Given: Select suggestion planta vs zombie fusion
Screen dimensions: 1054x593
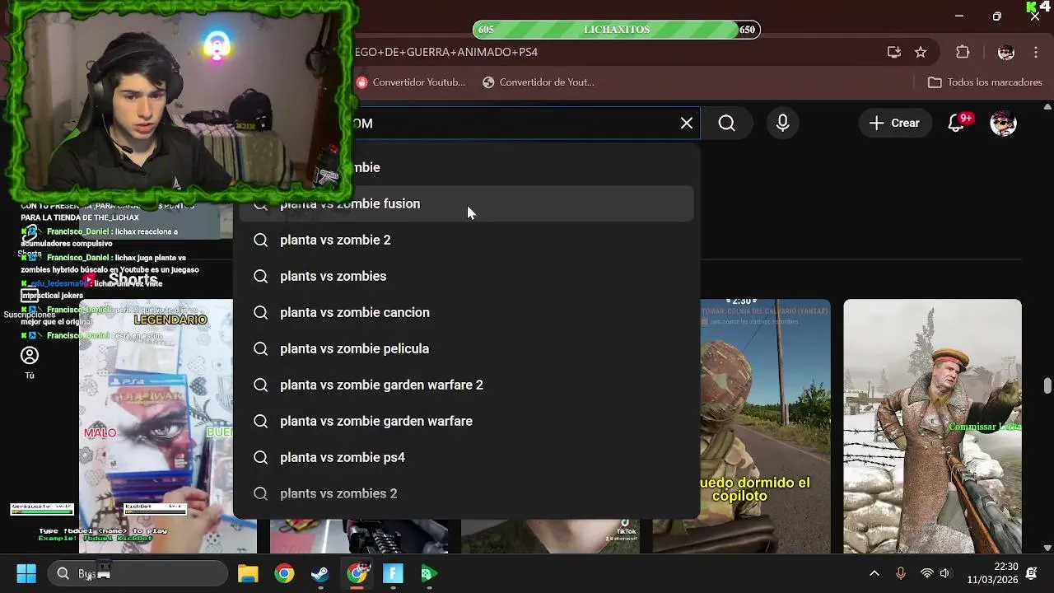Looking at the screenshot, I should pos(467,203).
